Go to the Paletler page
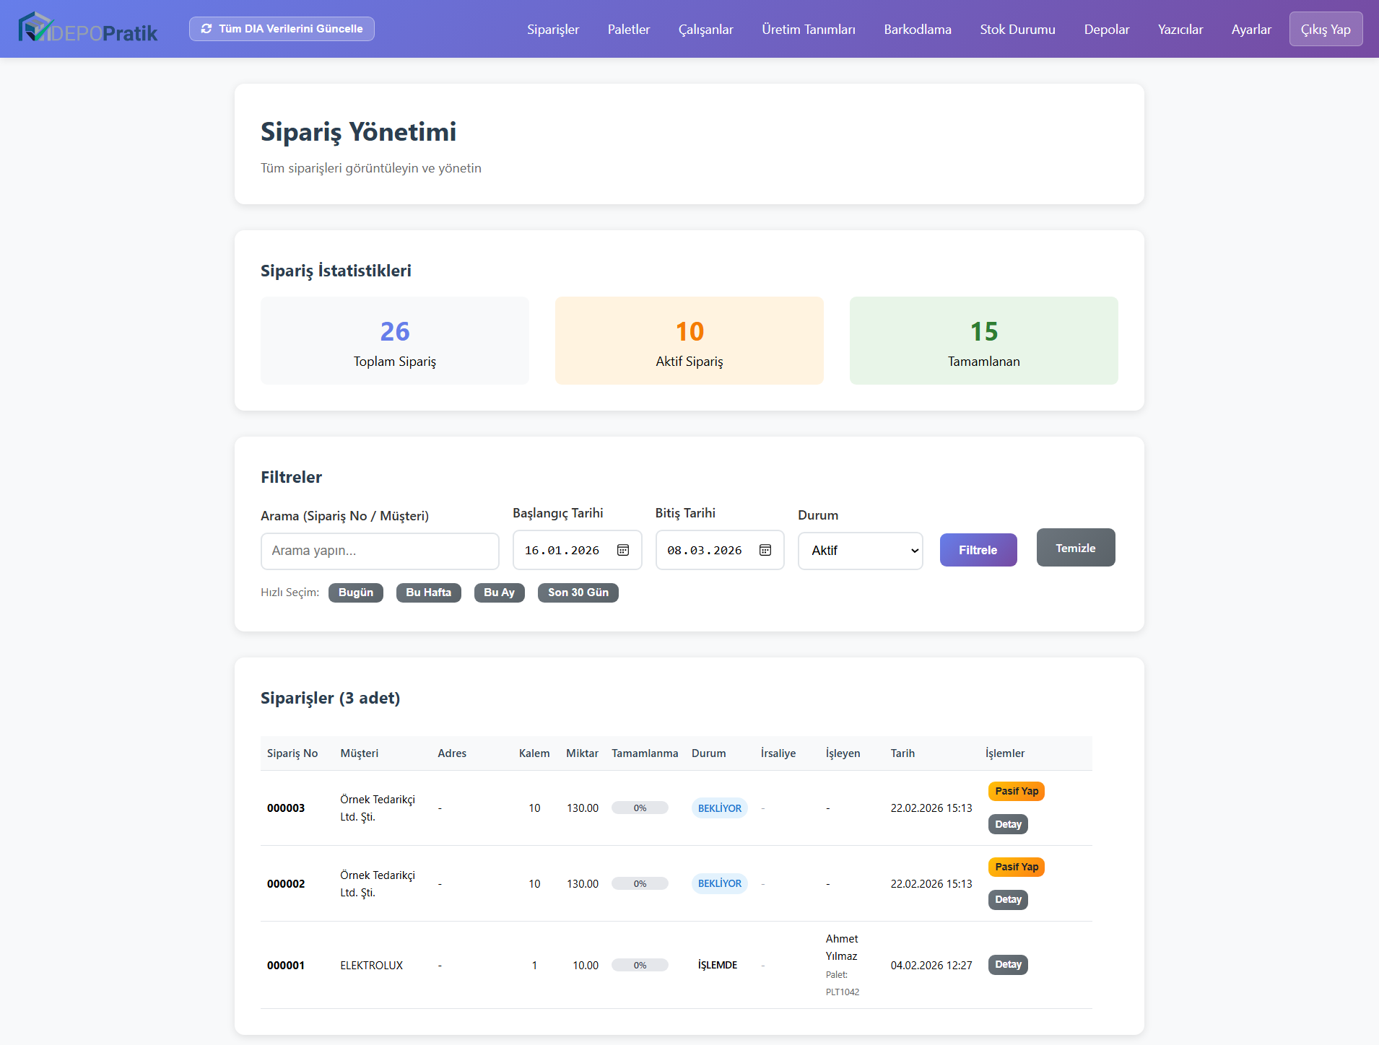 point(628,30)
